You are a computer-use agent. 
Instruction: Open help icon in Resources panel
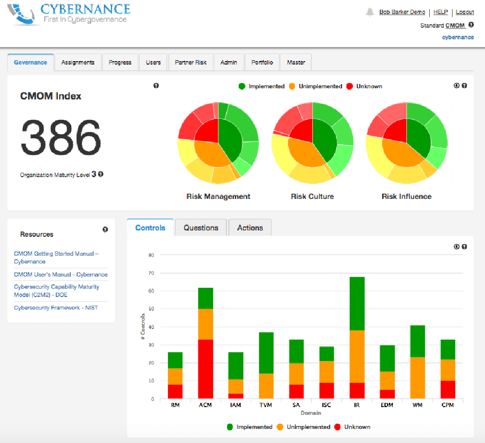point(105,229)
